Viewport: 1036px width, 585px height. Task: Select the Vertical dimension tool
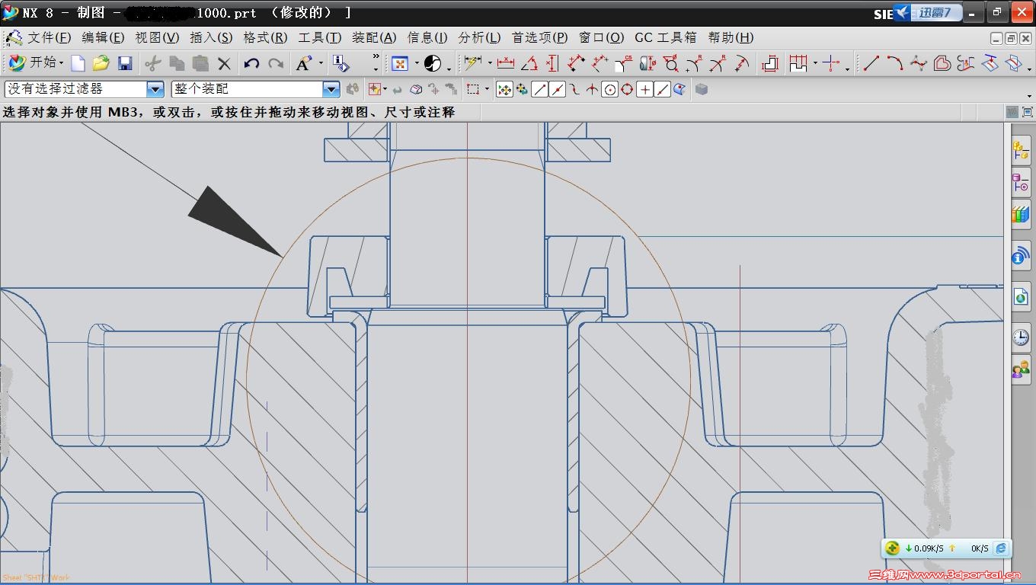coord(553,63)
